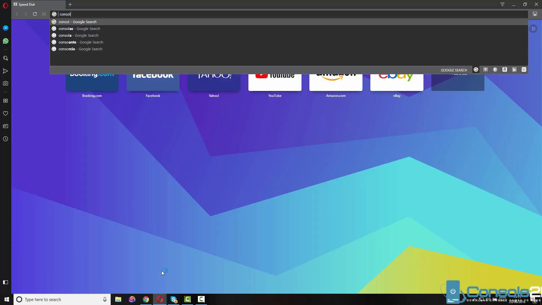The width and height of the screenshot is (542, 305).
Task: Toggle the sidebar panel visibility
Action: pos(5,282)
